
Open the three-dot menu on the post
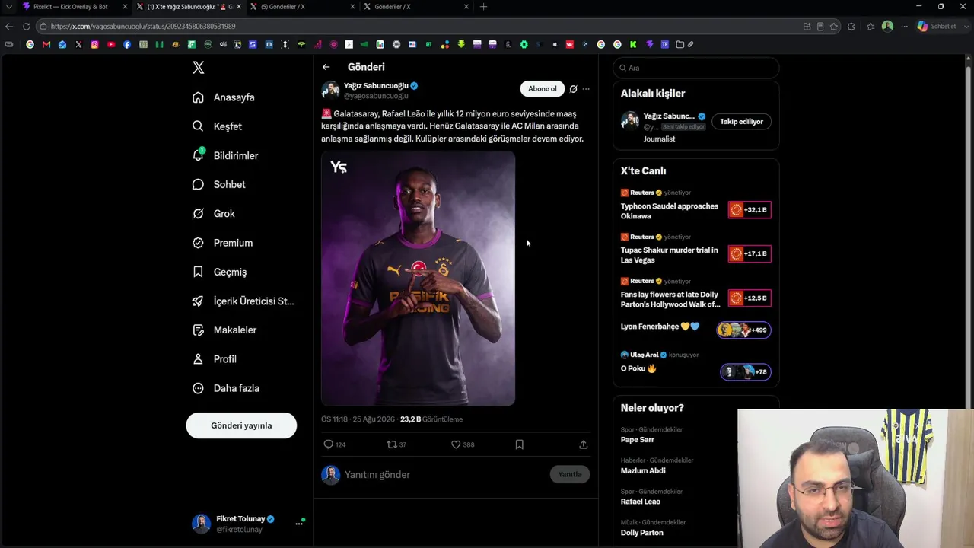pyautogui.click(x=586, y=89)
